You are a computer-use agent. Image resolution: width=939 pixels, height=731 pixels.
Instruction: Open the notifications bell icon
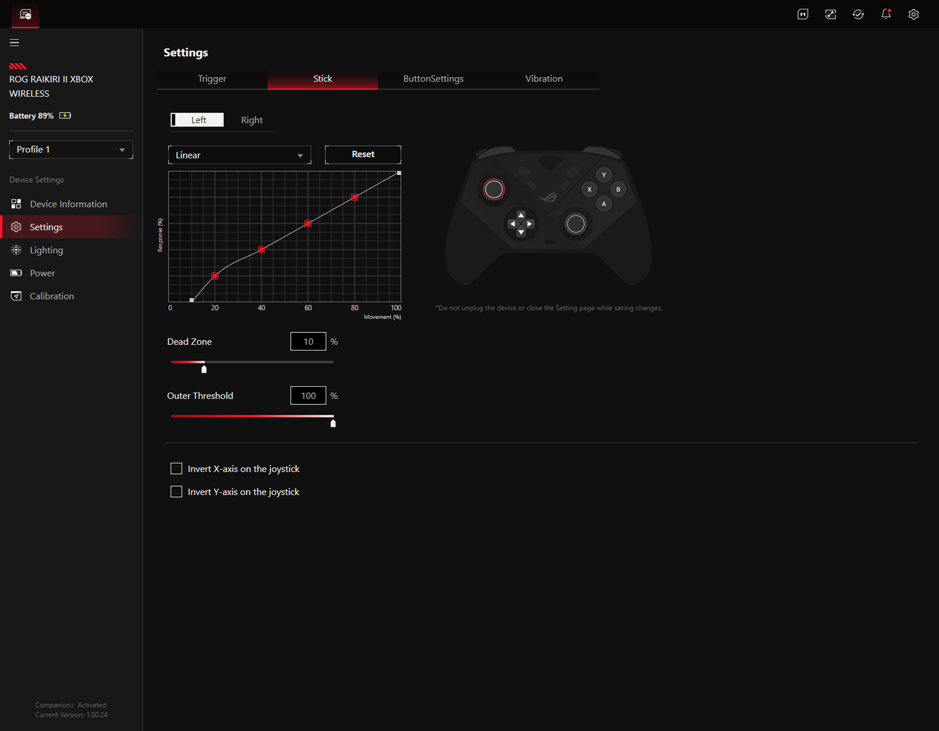point(886,14)
